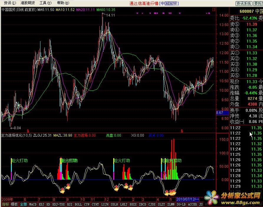Image resolution: width=263 pixels, height=207 pixels.
Task: Select the ZBCD indicator tab
Action: click(143, 204)
